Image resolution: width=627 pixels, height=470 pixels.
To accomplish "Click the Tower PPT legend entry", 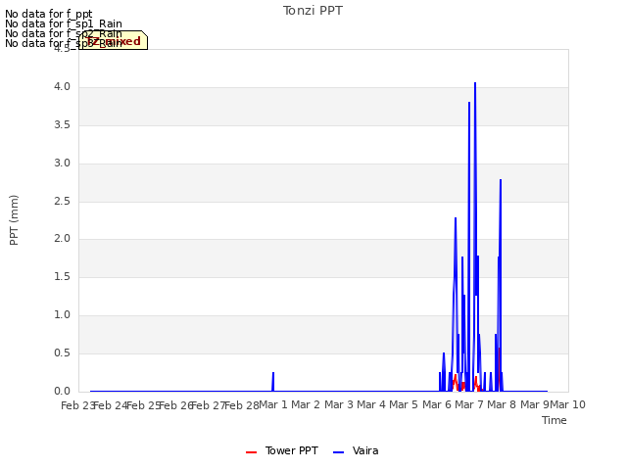I will 282,450.
